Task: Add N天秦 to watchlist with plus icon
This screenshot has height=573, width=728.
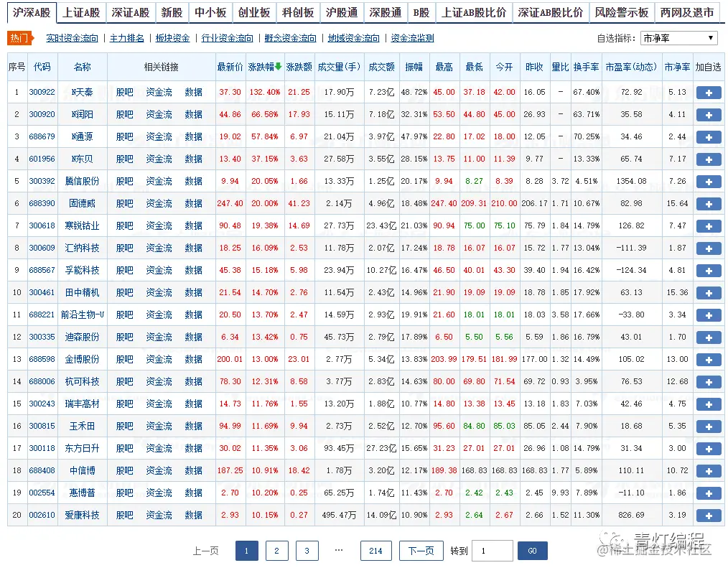Action: click(x=709, y=92)
